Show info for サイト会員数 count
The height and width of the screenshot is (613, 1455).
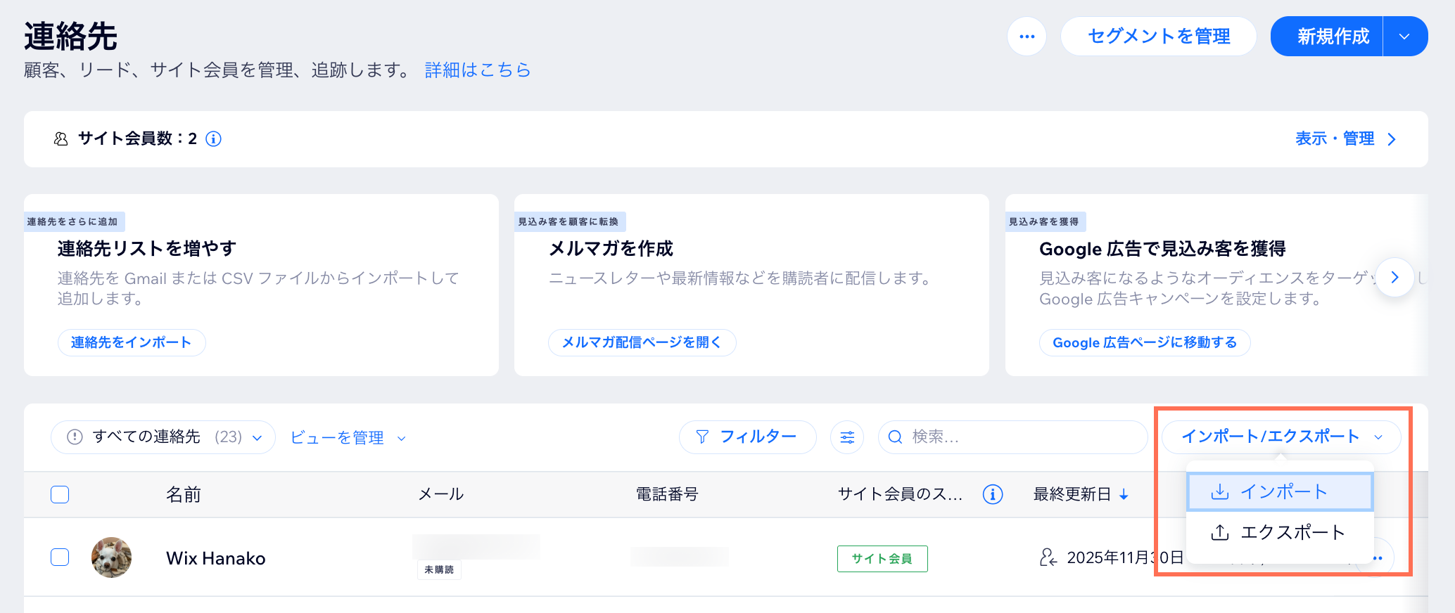coord(213,139)
